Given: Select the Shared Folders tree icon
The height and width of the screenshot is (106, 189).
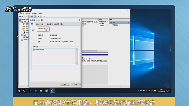Looking at the screenshot, I should (24, 28).
